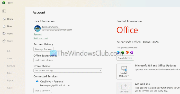Select Print in the sidebar
The width and height of the screenshot is (180, 94).
[x=10, y=73]
